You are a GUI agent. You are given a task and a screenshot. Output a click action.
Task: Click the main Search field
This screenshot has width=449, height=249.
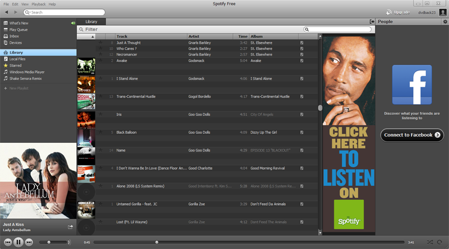(65, 12)
